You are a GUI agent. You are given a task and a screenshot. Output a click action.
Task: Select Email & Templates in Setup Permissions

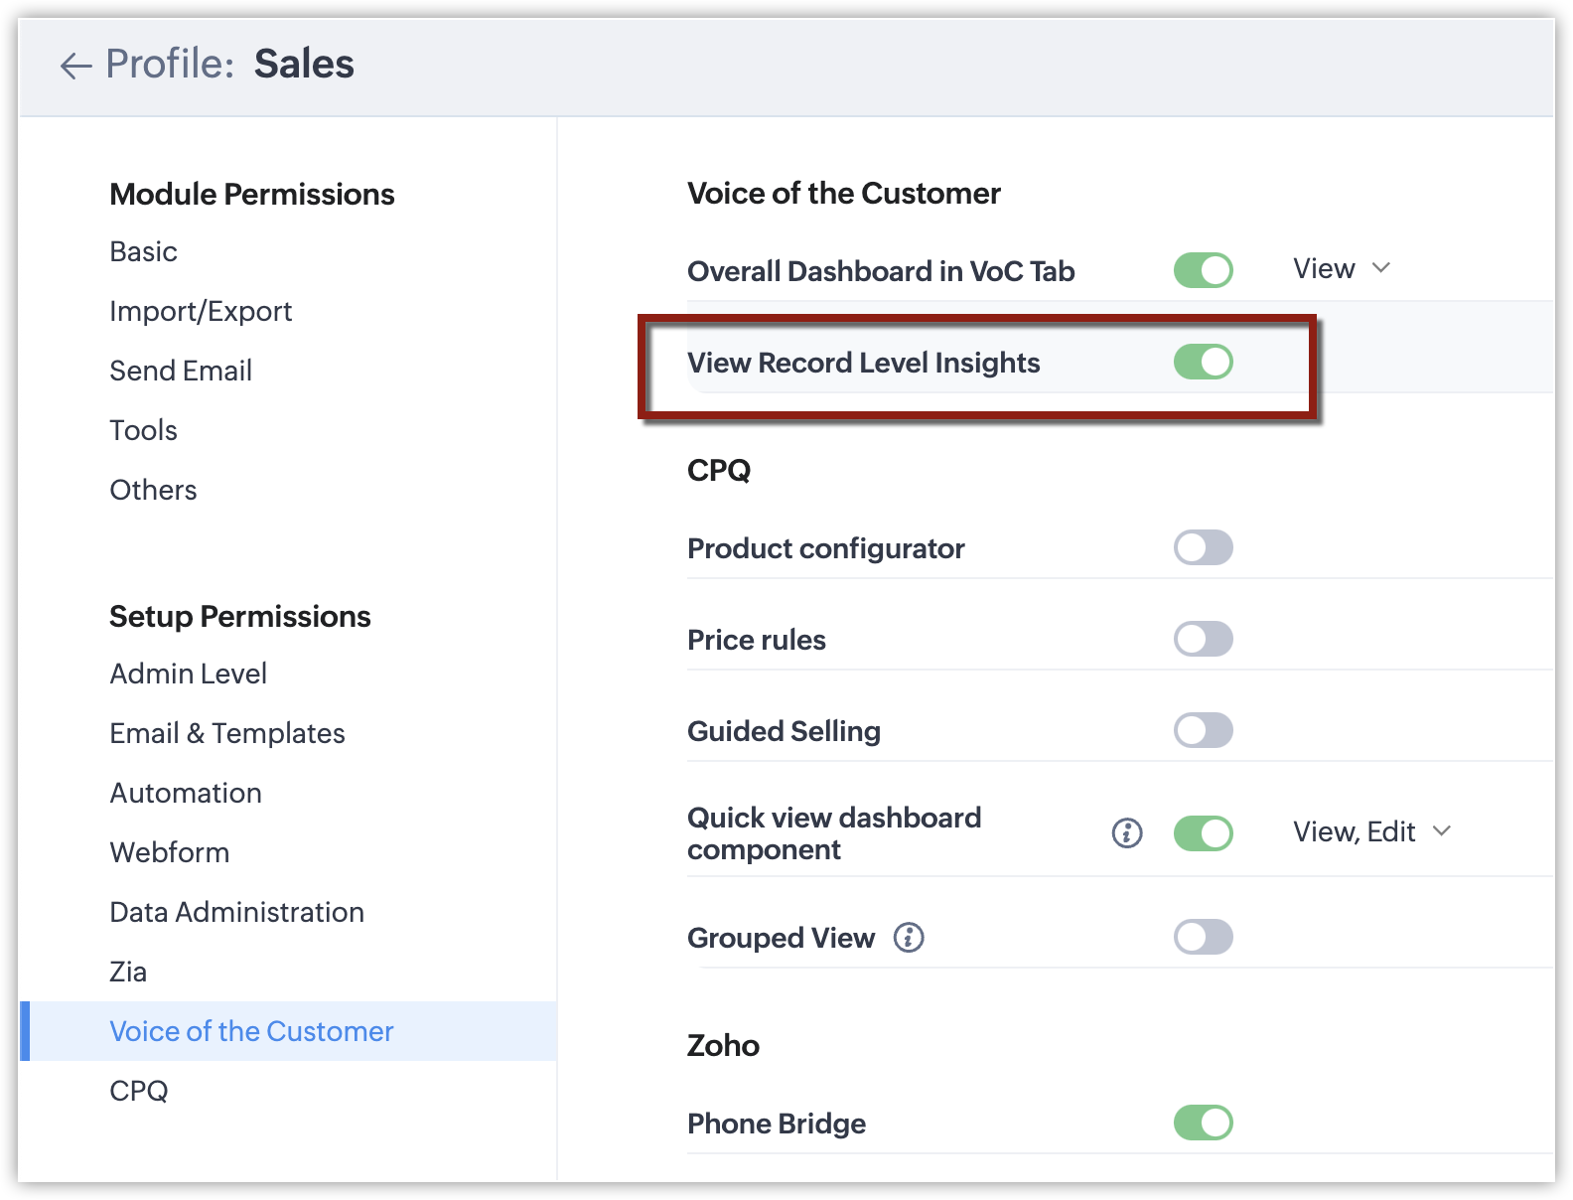227,733
